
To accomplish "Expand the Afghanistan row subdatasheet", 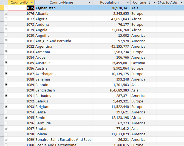I will click(x=6, y=8).
